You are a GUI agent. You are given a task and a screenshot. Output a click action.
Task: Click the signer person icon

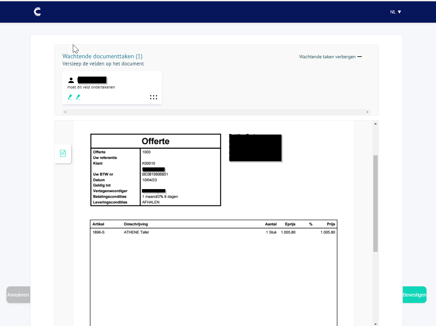tap(71, 80)
